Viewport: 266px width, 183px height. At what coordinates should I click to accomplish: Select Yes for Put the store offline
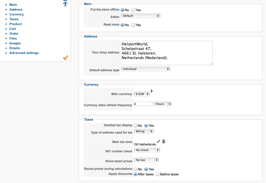click(133, 10)
